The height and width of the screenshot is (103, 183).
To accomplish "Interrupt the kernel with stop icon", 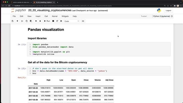I will (53, 21).
